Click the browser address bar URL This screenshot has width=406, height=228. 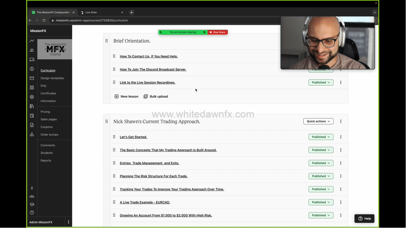pyautogui.click(x=92, y=20)
